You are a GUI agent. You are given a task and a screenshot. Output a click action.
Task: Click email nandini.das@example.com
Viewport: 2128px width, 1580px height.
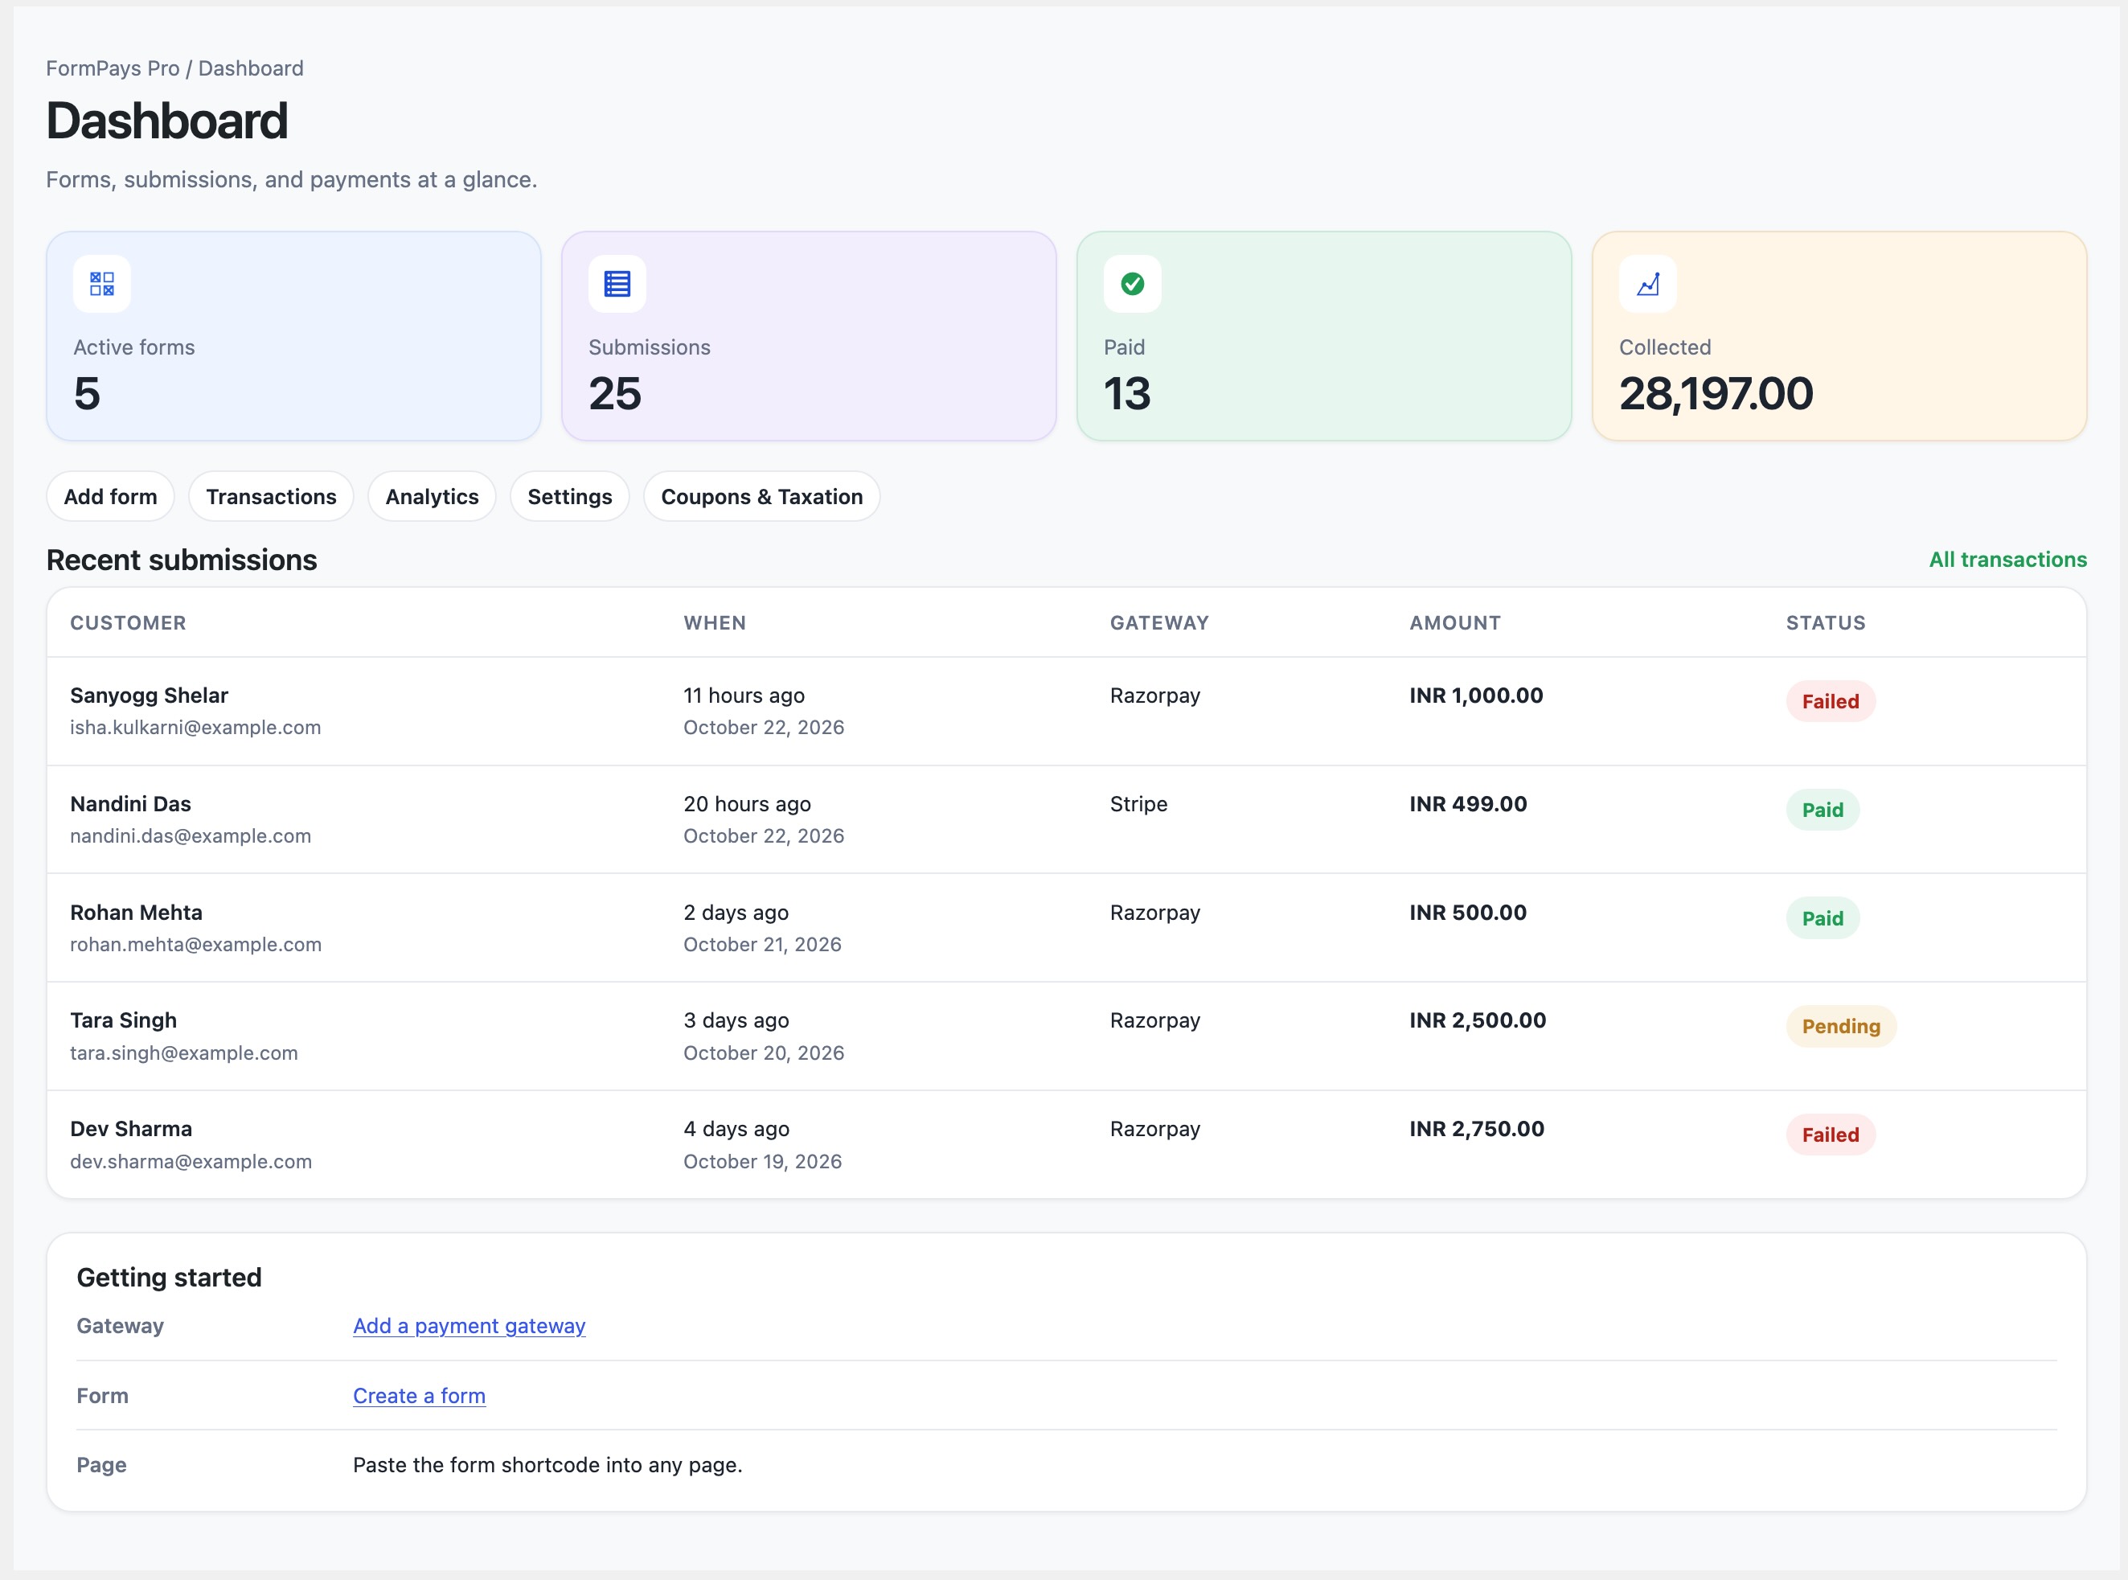click(x=191, y=836)
